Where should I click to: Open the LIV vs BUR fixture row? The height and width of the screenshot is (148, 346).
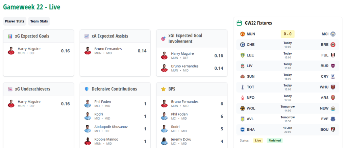(x=288, y=66)
